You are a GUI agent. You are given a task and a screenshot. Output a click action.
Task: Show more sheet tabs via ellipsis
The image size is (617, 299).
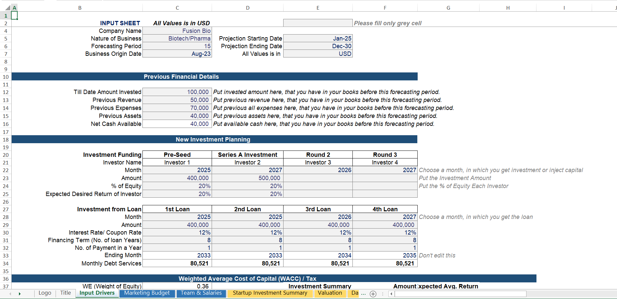[x=363, y=293]
